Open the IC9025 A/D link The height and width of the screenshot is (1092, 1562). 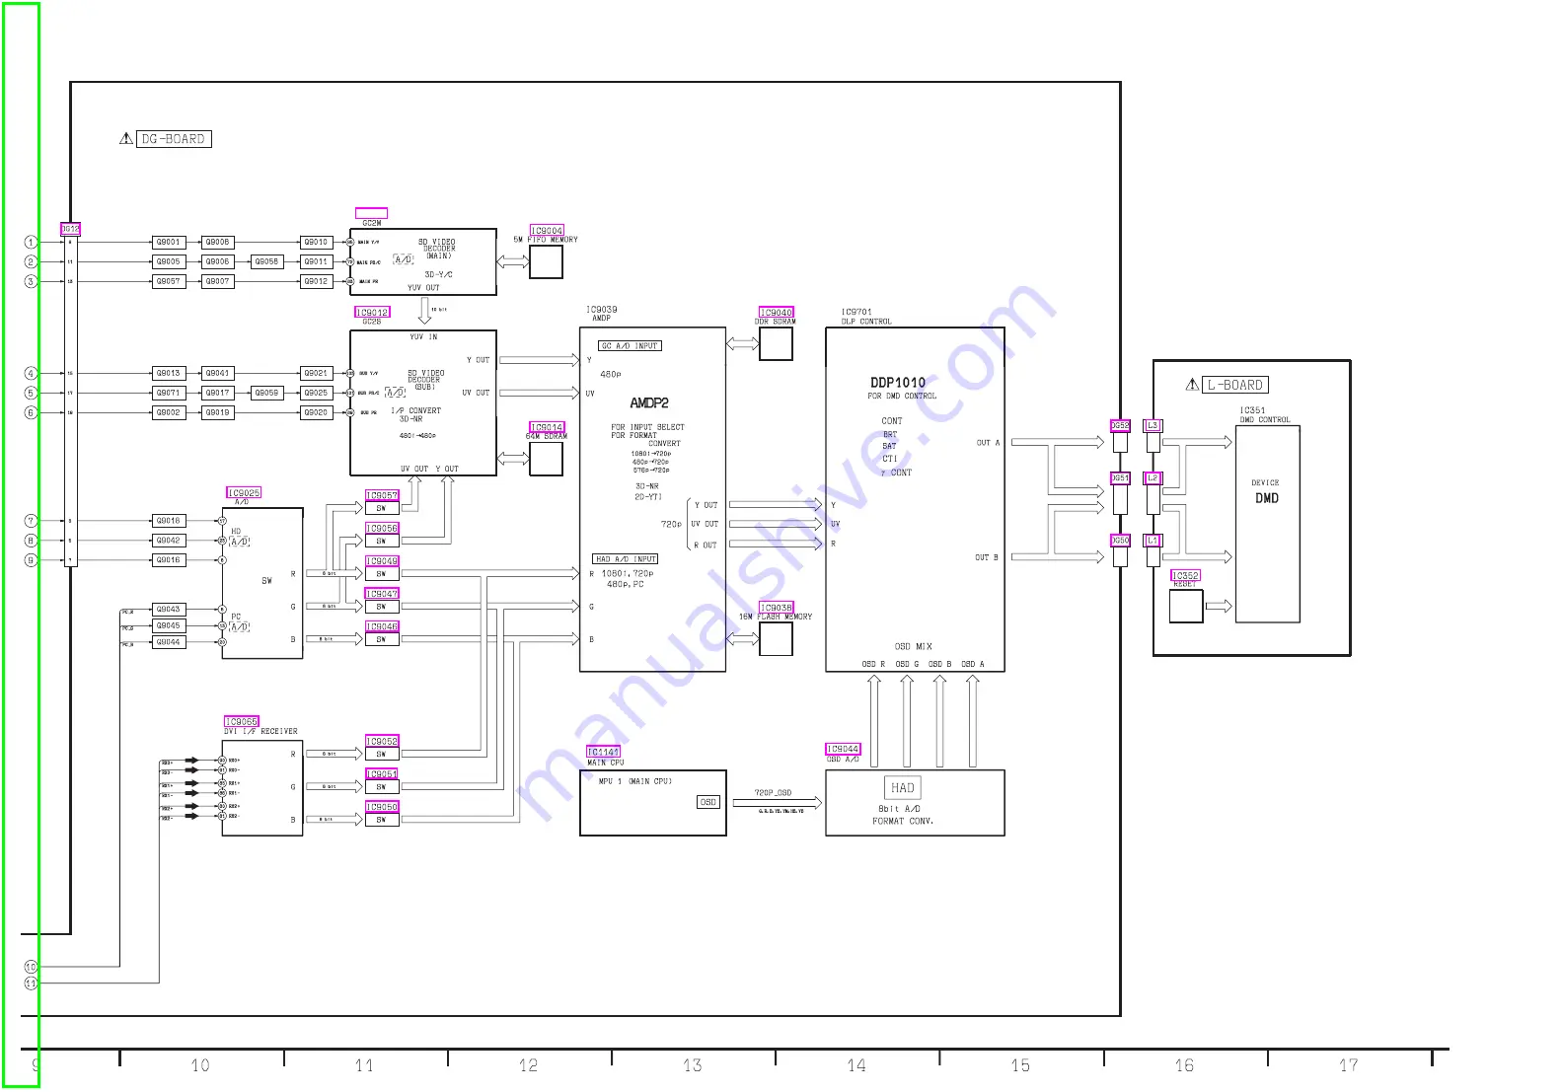click(244, 493)
